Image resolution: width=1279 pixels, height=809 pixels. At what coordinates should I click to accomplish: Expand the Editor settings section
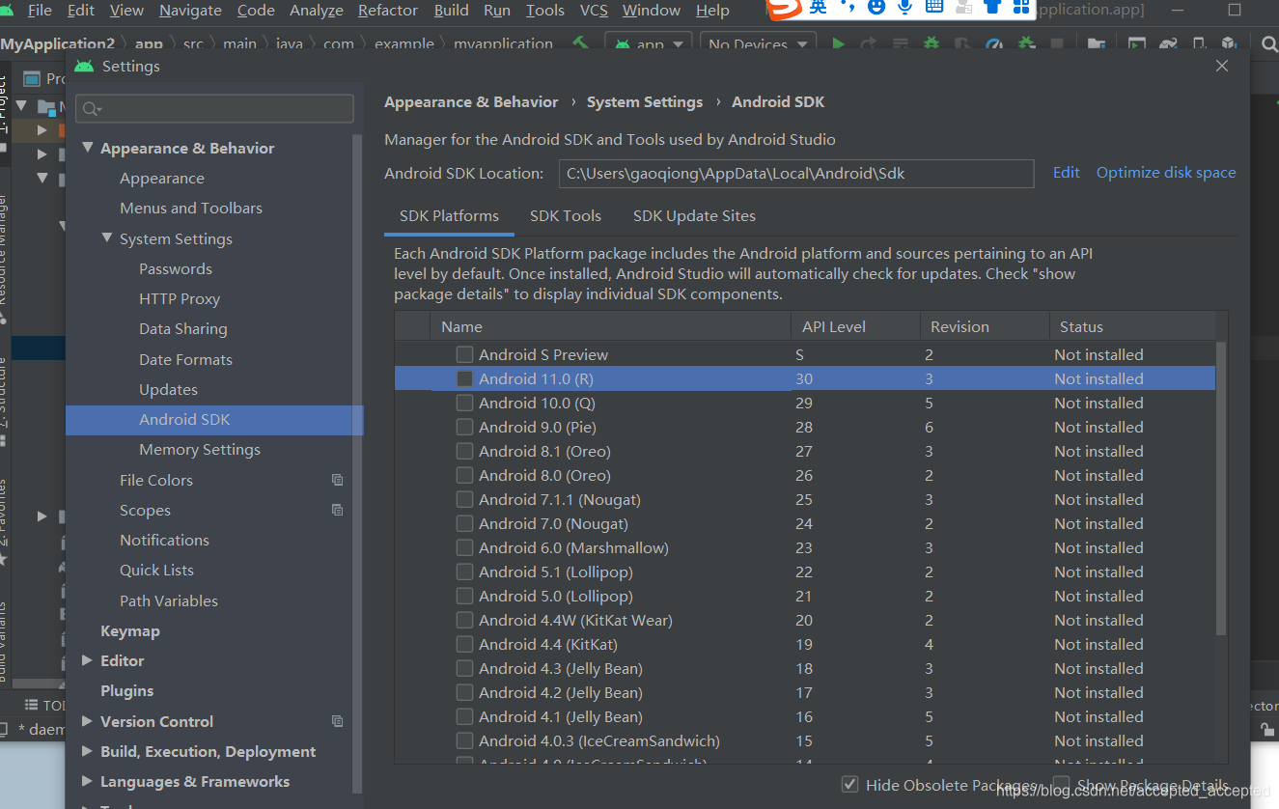(x=88, y=660)
